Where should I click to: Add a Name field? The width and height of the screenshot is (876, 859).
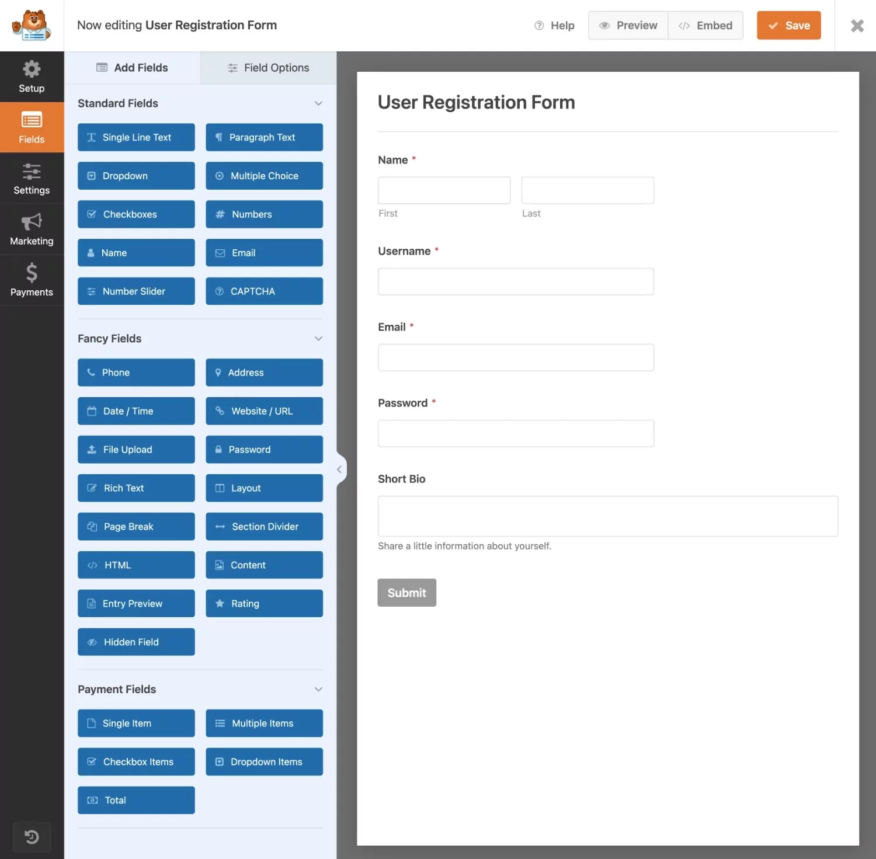pyautogui.click(x=136, y=253)
